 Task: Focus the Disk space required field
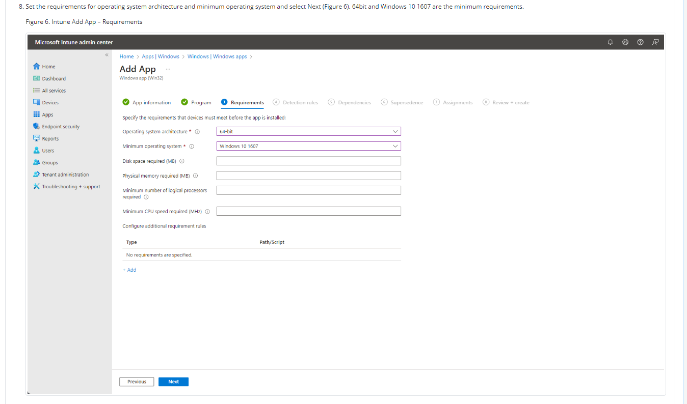tap(308, 161)
